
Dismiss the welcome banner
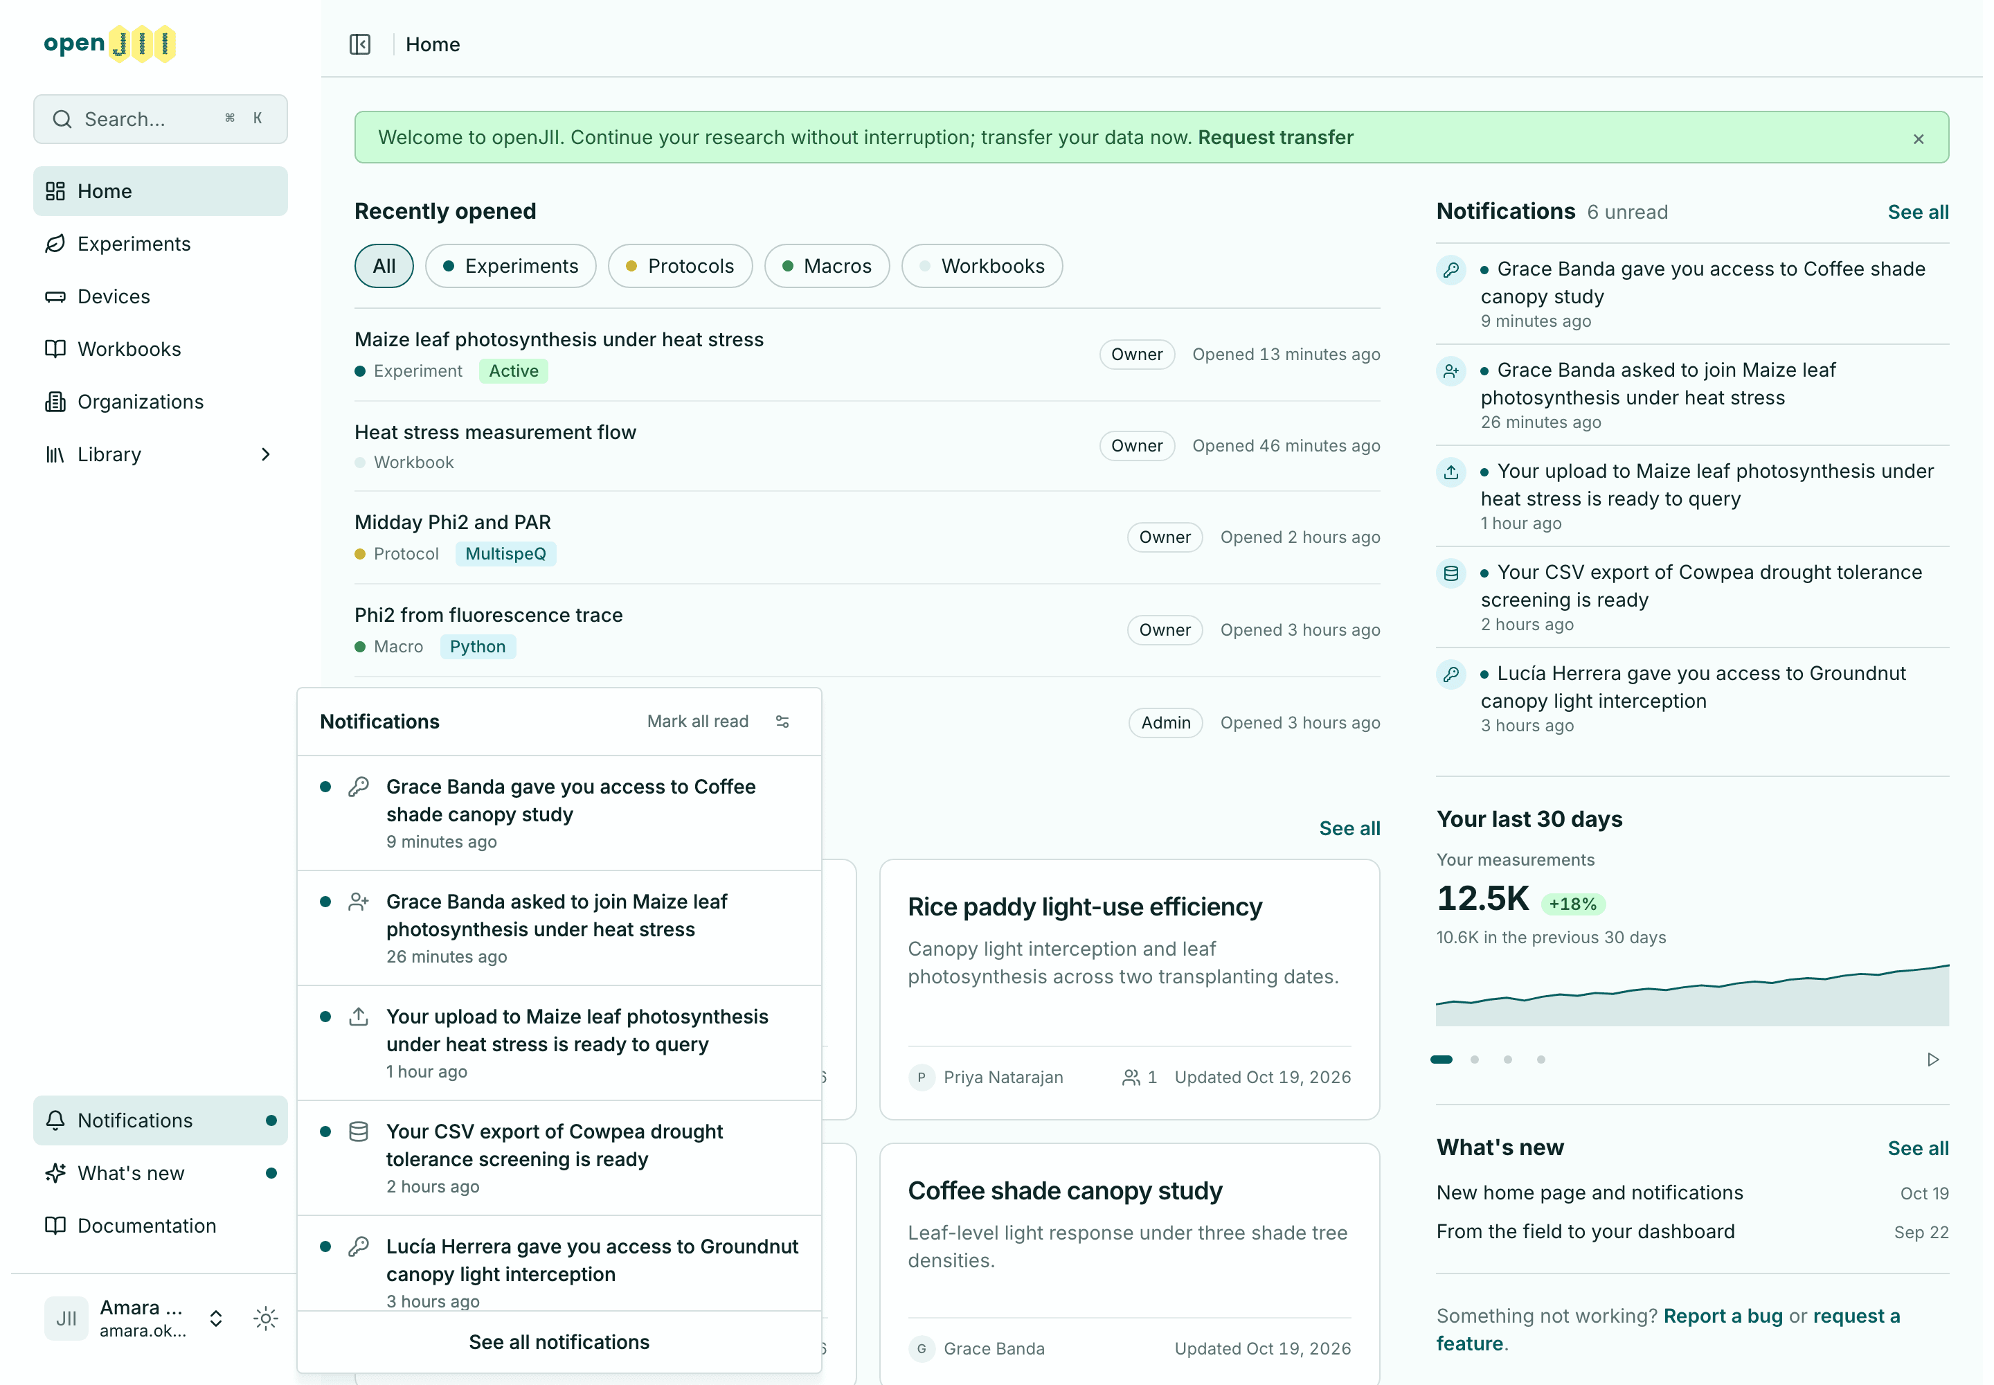pyautogui.click(x=1919, y=139)
